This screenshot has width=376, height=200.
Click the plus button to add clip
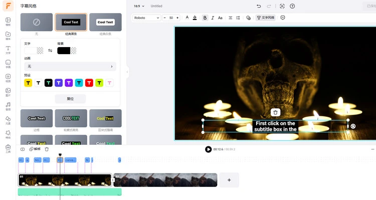coord(229,180)
